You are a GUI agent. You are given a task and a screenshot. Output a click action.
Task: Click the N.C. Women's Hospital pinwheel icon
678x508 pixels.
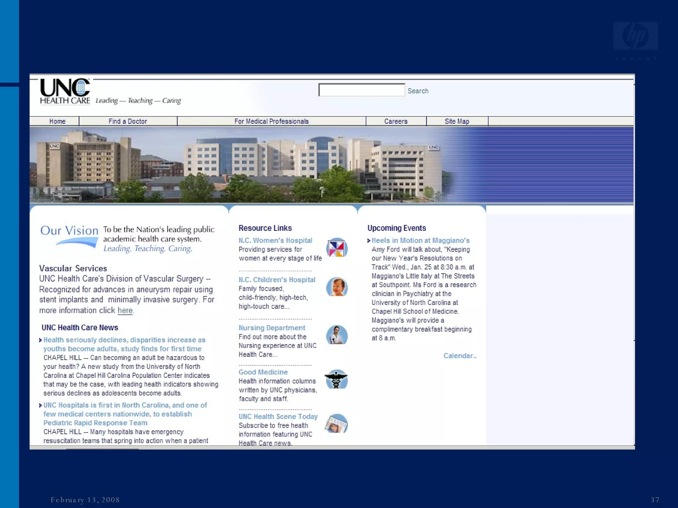point(337,248)
